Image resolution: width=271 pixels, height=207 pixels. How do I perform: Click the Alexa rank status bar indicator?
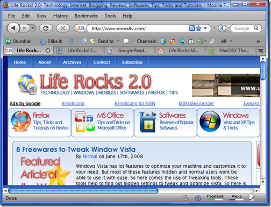tap(237, 197)
